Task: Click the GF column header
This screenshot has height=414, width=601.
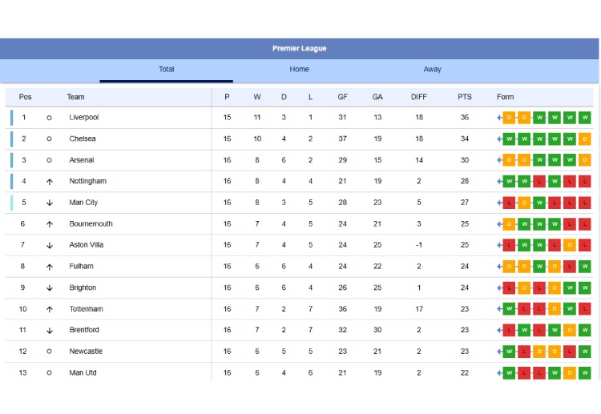Action: pos(343,97)
